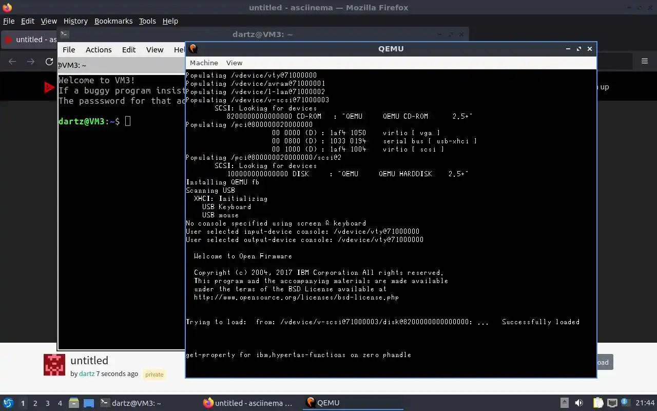Open Firefox Bookmarks menu
The image size is (657, 411).
click(x=113, y=21)
